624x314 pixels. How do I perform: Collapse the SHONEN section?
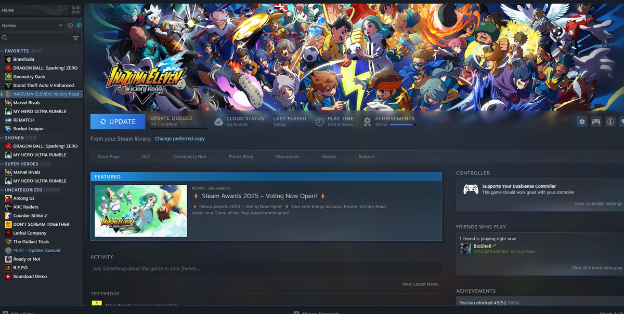[2, 137]
